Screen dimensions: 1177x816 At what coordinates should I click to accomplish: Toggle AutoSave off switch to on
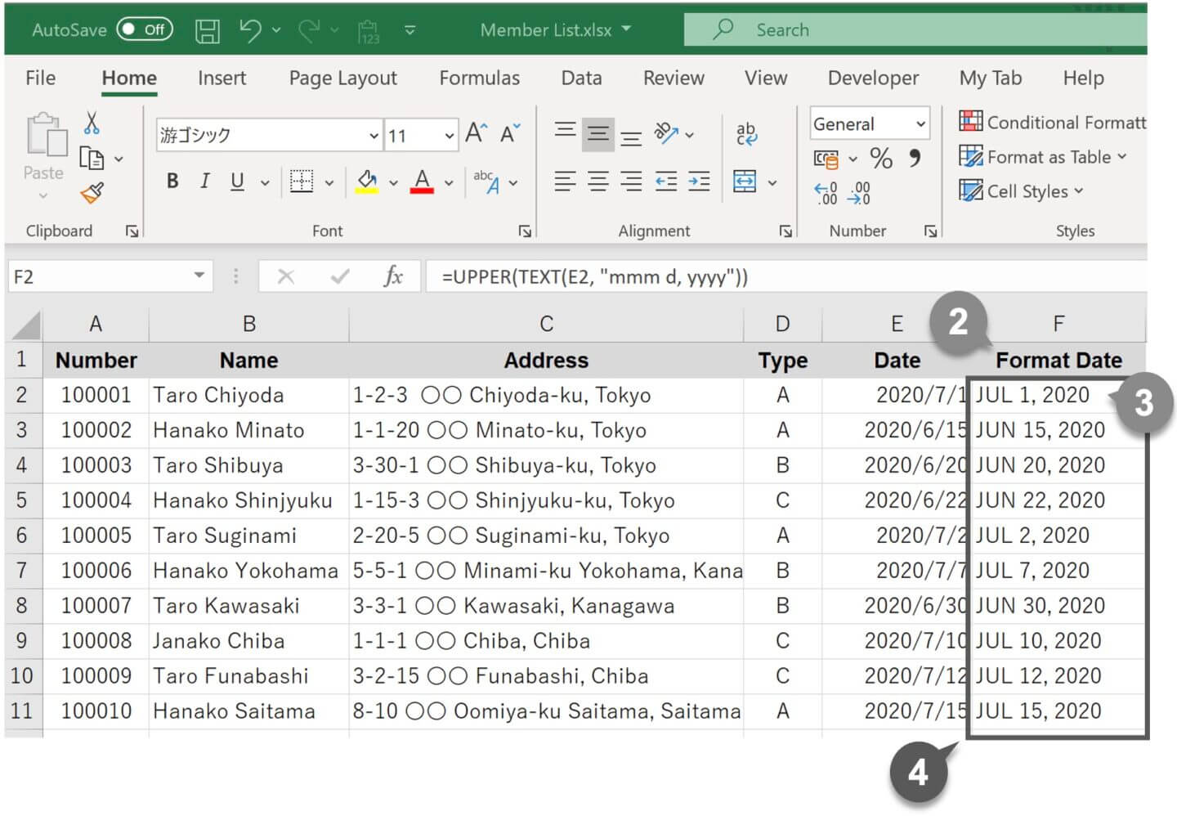coord(145,29)
